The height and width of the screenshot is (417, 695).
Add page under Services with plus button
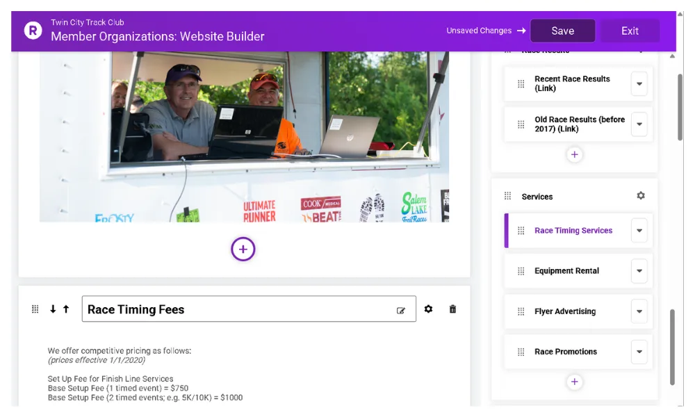point(575,382)
